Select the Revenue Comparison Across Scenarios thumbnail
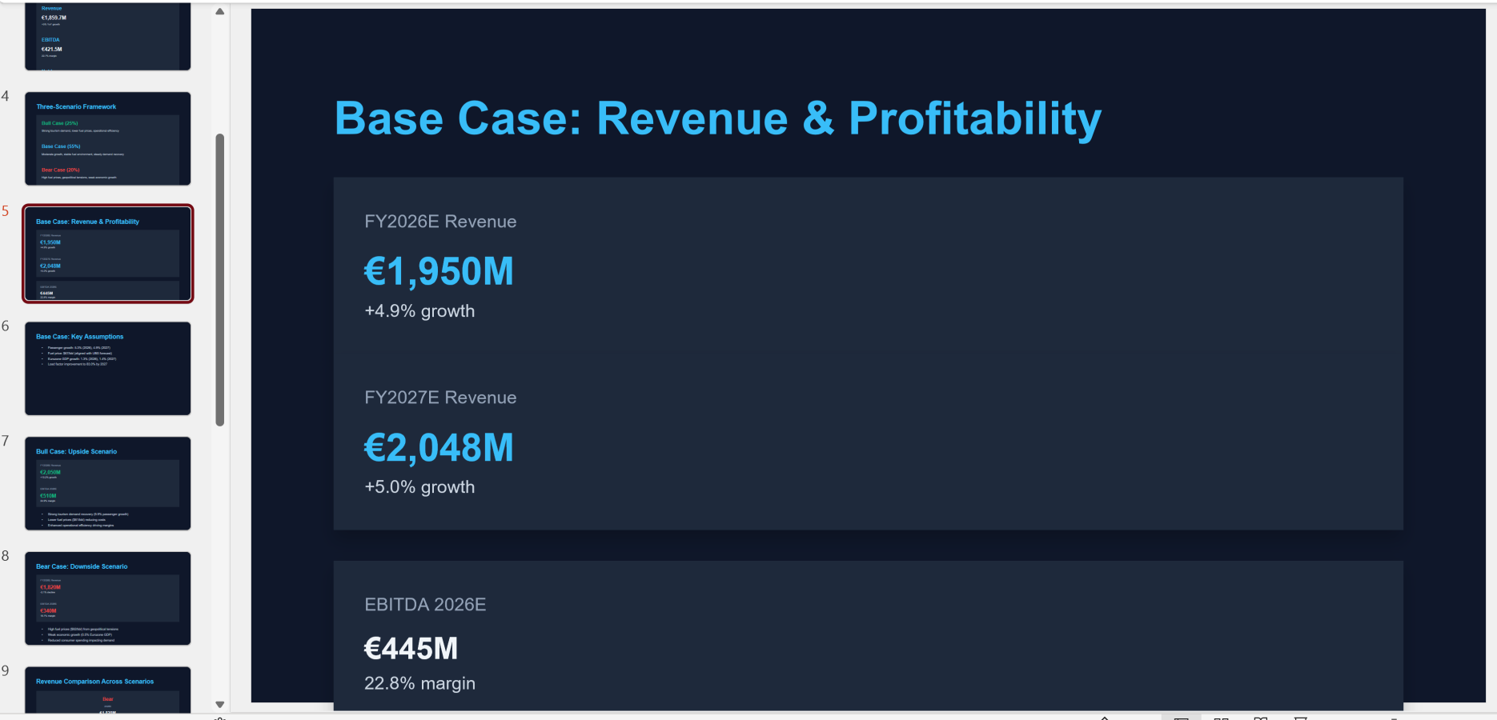The height and width of the screenshot is (720, 1497). [107, 690]
